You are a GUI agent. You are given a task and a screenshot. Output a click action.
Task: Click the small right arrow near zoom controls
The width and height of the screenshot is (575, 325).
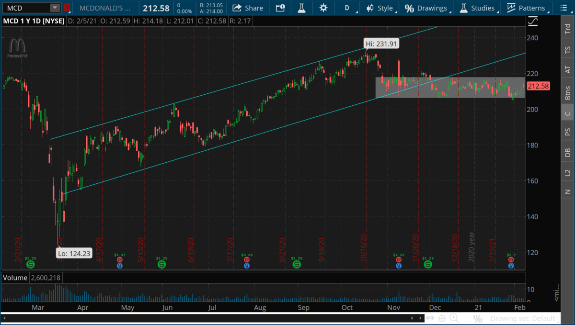420,318
